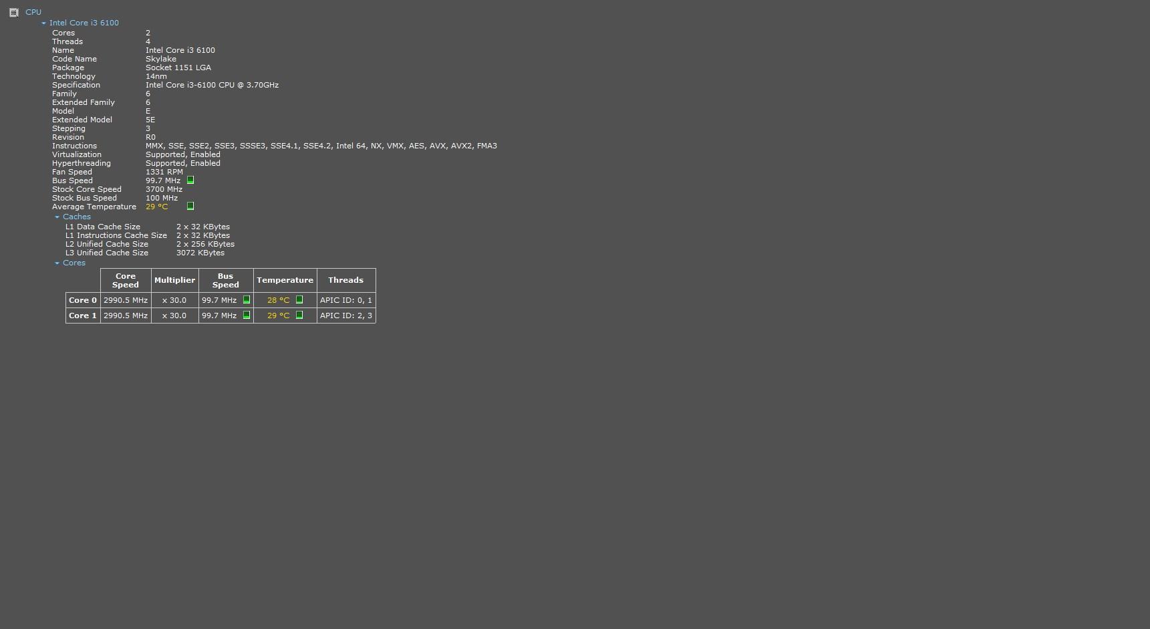
Task: Select the APIC ID: 2, 3 cell
Action: coord(346,316)
